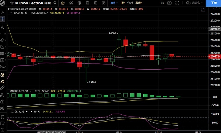Click the app logo in the top-left corner
Screen dimensions: 221x133
click(x=3, y=3)
